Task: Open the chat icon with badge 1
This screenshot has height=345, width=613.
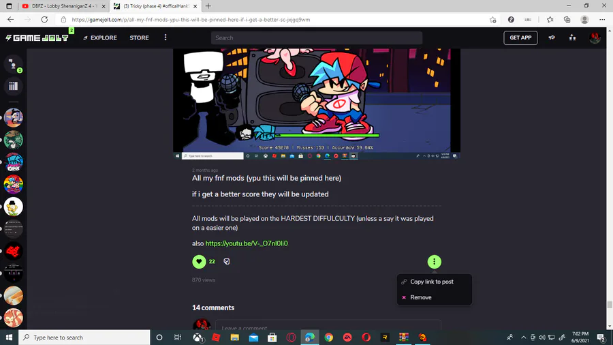Action: pos(14,65)
